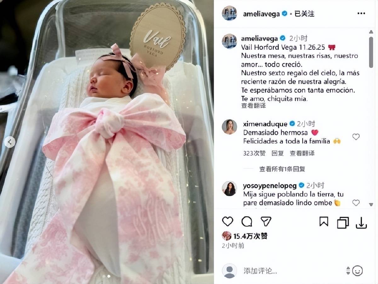
Task: Reply to ximenaduque's comment 回复
Action: tap(278, 153)
